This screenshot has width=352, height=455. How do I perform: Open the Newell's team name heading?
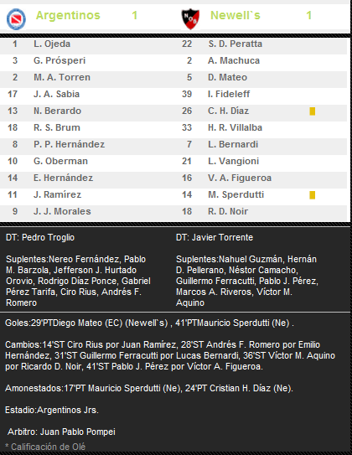pos(236,15)
